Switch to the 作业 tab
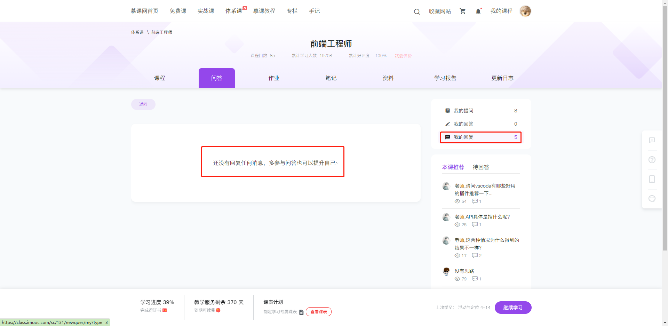The image size is (668, 326). [274, 78]
